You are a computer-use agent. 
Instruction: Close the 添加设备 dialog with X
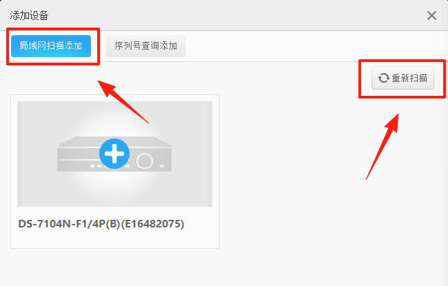431,15
